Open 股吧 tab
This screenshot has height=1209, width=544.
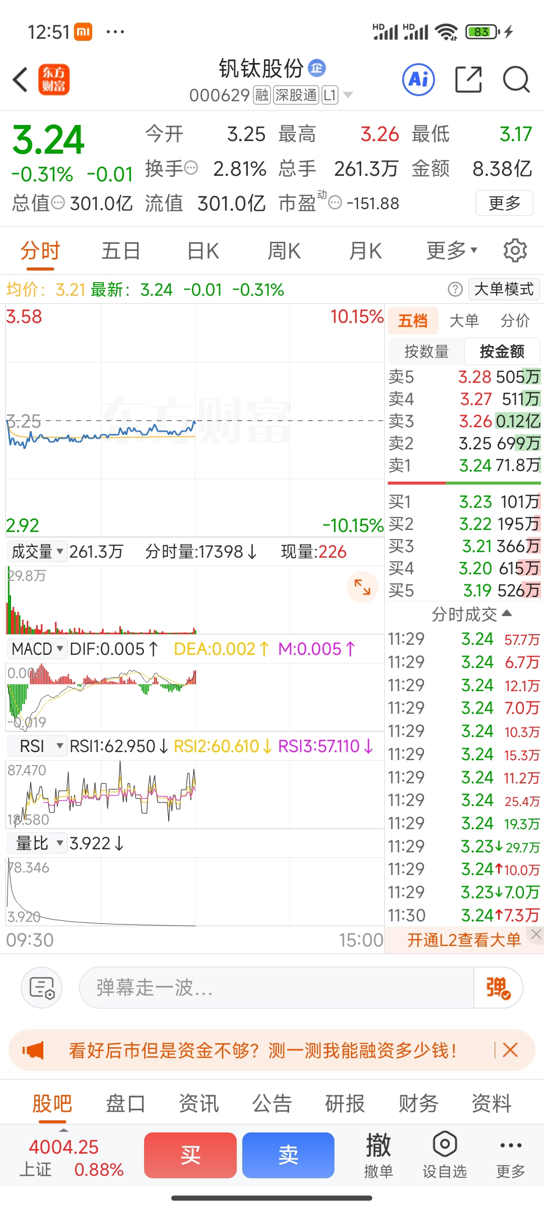click(x=52, y=1103)
